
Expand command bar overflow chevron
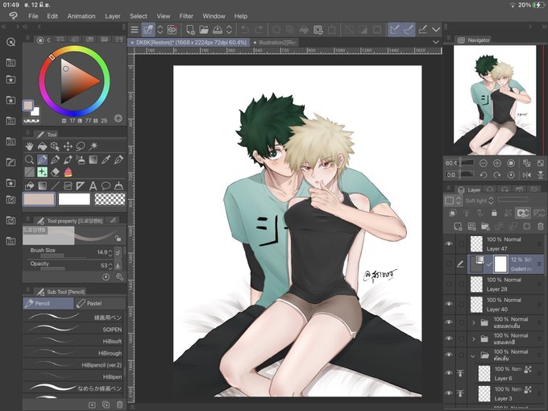point(436,30)
